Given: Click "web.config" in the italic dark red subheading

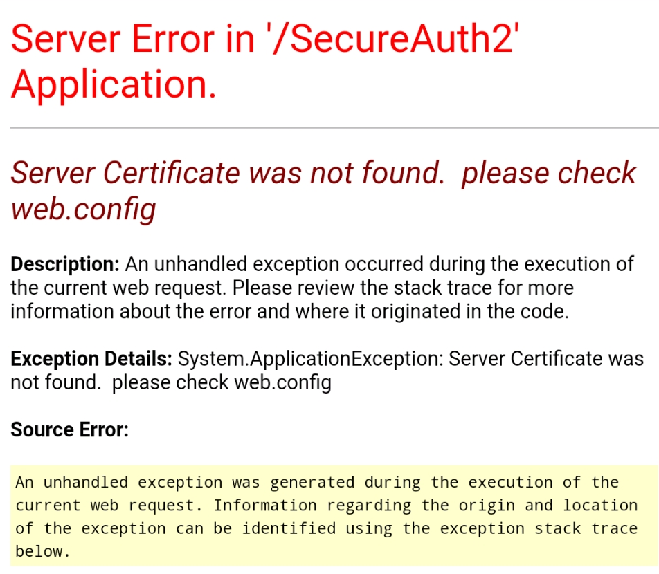Looking at the screenshot, I should tap(83, 208).
